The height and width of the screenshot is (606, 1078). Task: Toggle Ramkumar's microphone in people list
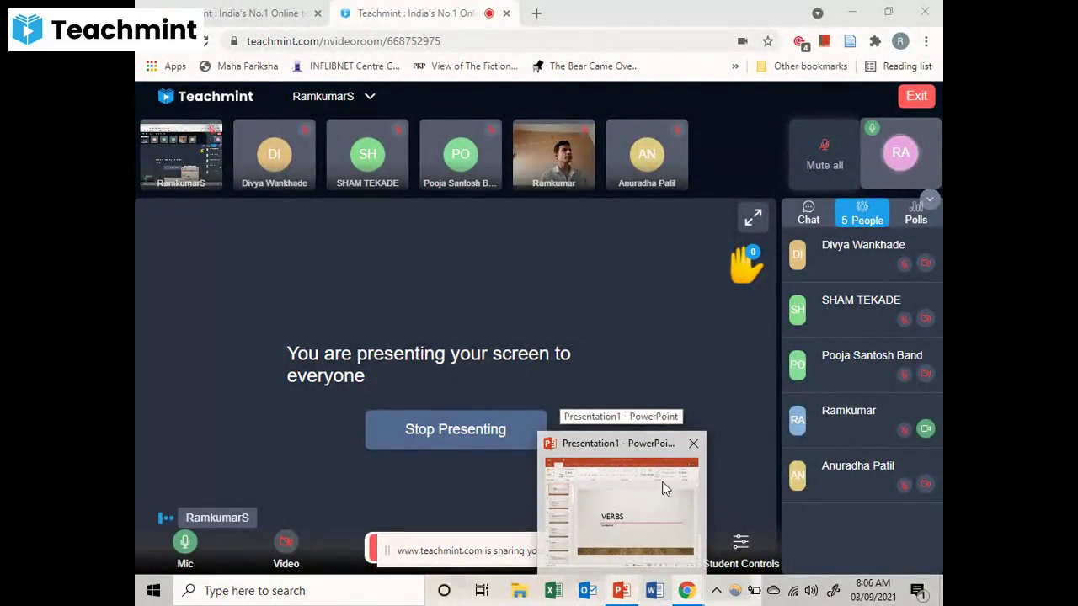(904, 429)
